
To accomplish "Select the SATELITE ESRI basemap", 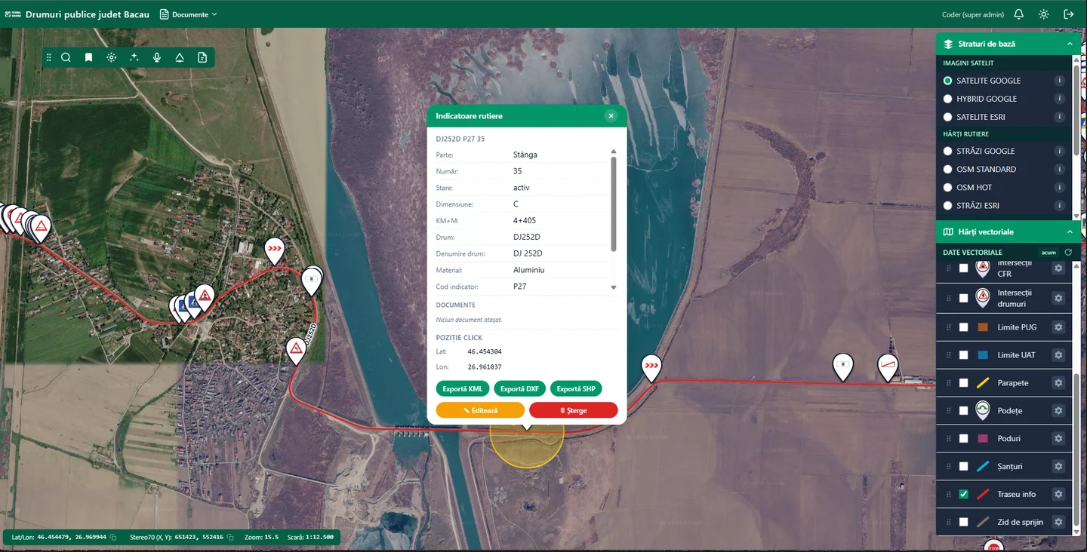I will [x=948, y=117].
